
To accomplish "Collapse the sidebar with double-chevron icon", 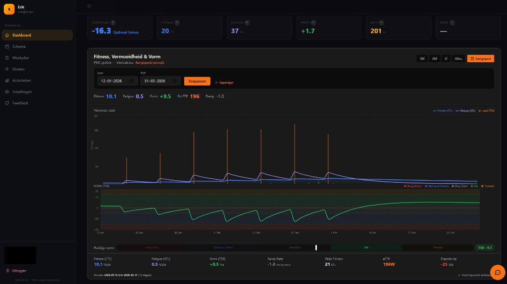I will tap(89, 6).
